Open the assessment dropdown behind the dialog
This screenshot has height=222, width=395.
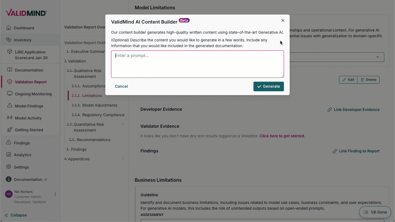point(377,57)
